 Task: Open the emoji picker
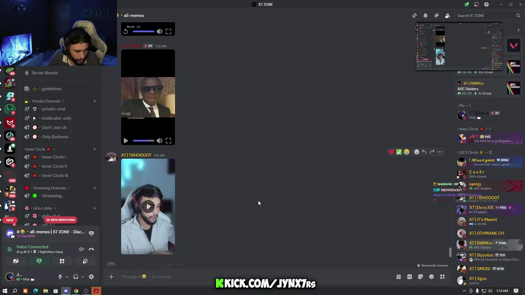point(431,277)
